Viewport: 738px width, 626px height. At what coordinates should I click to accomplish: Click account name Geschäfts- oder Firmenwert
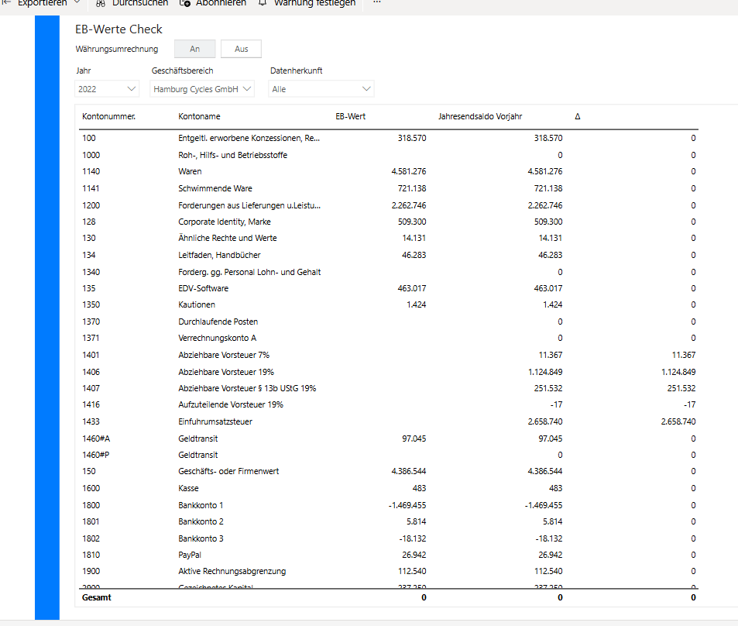(228, 471)
